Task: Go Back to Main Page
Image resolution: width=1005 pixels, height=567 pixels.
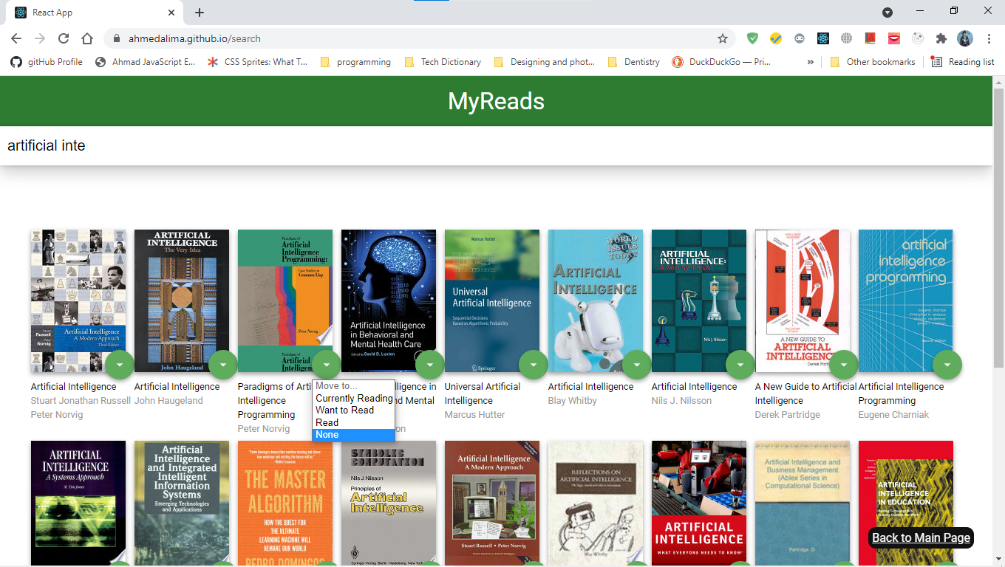Action: 921,537
